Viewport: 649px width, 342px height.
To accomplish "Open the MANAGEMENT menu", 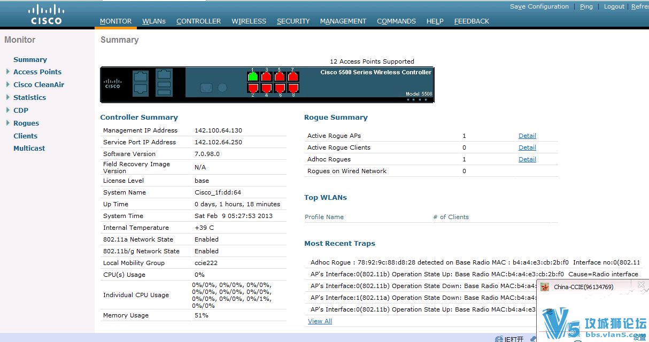I will click(343, 21).
